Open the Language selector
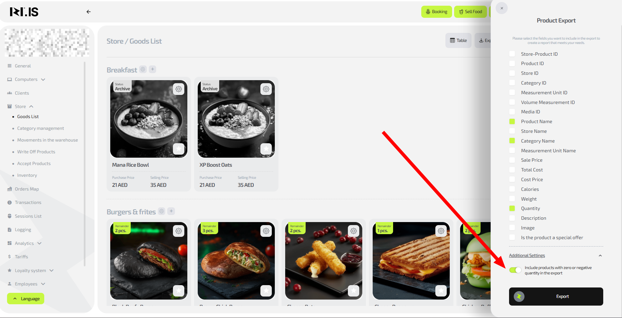622x318 pixels. (25, 299)
